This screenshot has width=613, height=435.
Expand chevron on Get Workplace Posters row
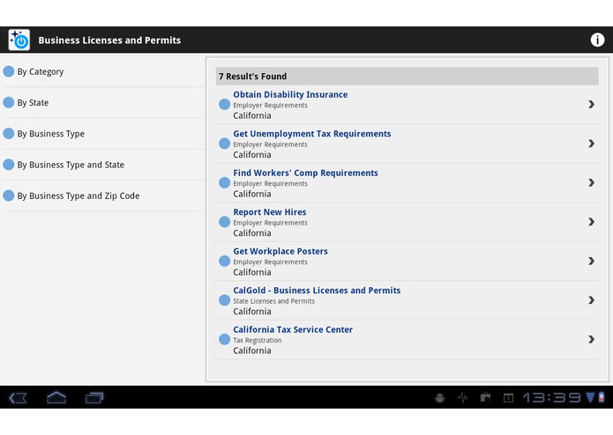pyautogui.click(x=591, y=261)
